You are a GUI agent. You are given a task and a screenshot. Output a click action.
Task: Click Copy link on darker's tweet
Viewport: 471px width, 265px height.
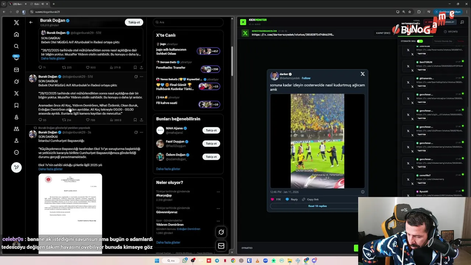[310, 199]
